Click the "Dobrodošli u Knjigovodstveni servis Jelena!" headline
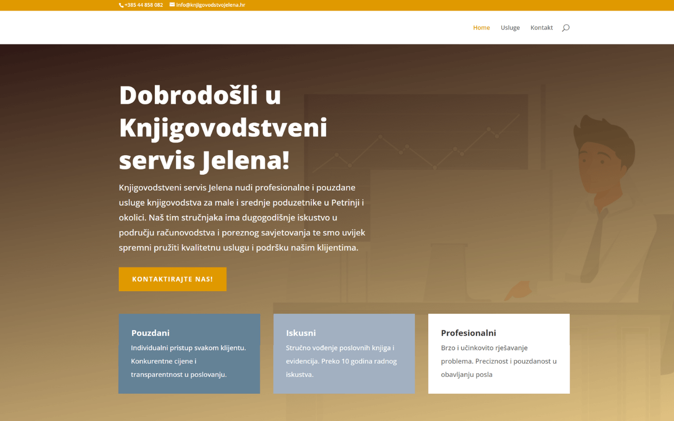 coord(223,128)
